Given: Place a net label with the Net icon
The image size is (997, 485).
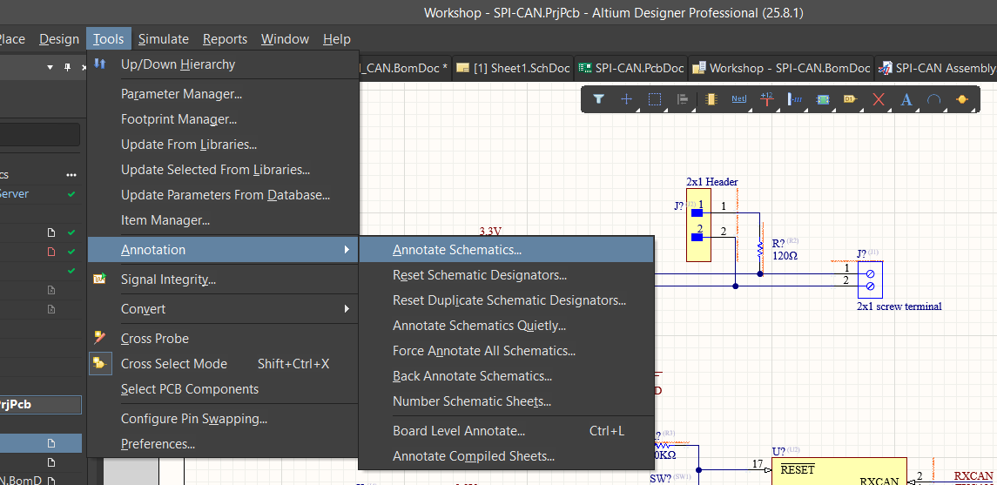Looking at the screenshot, I should point(738,99).
